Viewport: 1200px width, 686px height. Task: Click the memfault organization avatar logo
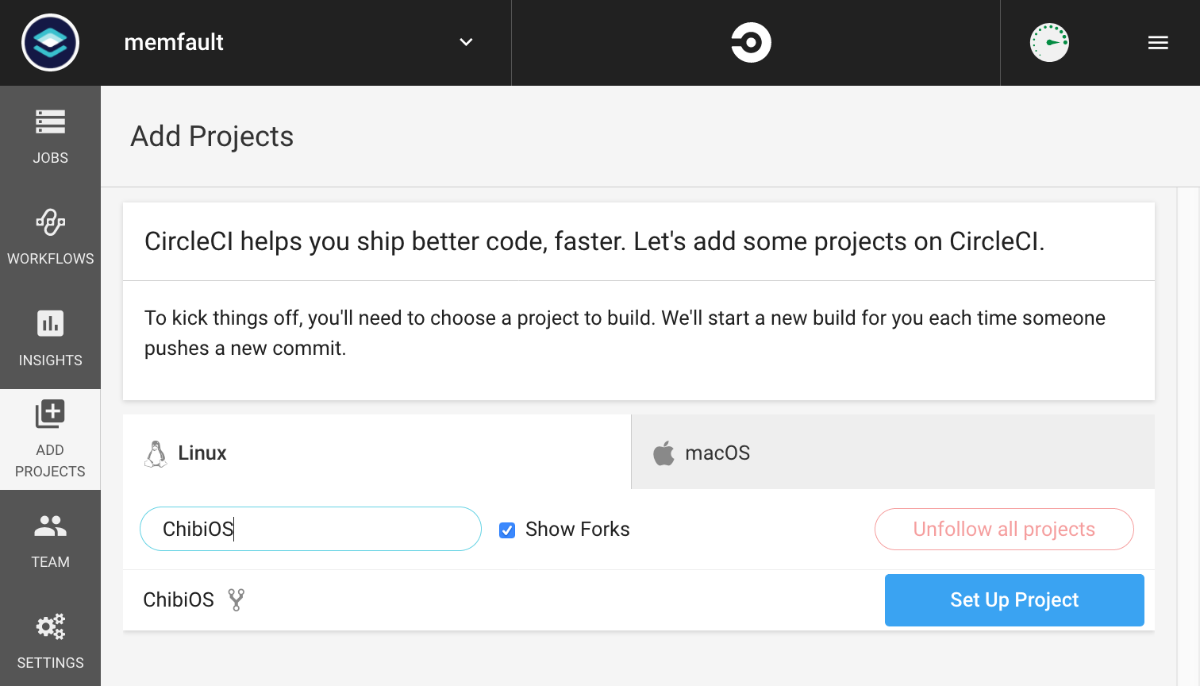click(x=50, y=43)
